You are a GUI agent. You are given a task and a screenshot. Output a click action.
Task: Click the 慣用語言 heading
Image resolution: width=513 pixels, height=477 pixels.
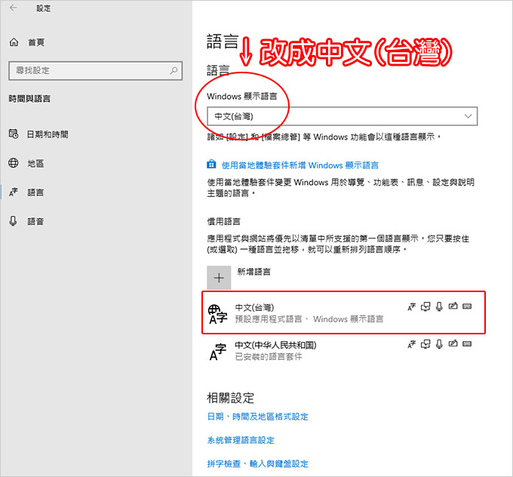tap(224, 222)
